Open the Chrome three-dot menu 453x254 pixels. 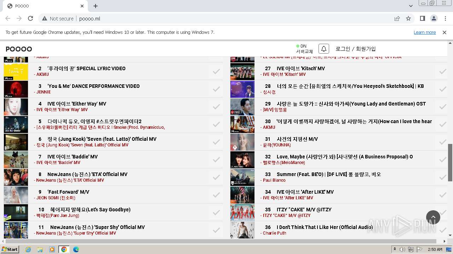(445, 18)
